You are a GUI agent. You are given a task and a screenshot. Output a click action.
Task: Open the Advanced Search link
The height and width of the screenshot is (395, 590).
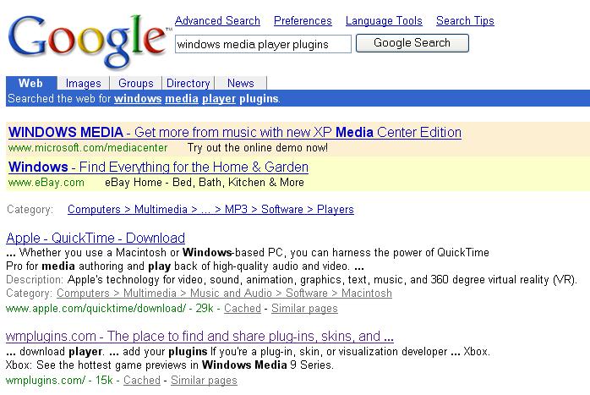[217, 20]
